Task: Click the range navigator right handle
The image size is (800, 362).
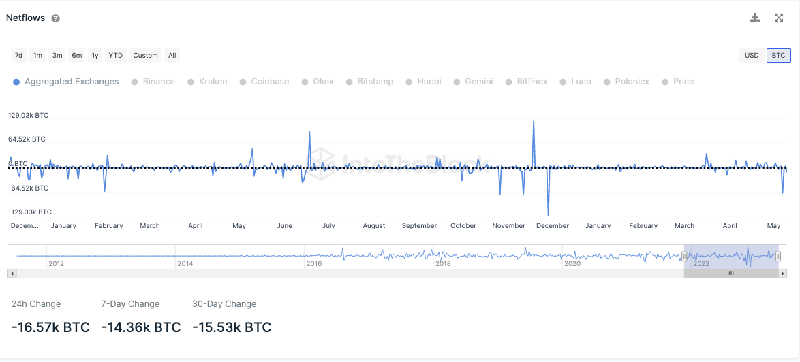Action: coord(778,256)
